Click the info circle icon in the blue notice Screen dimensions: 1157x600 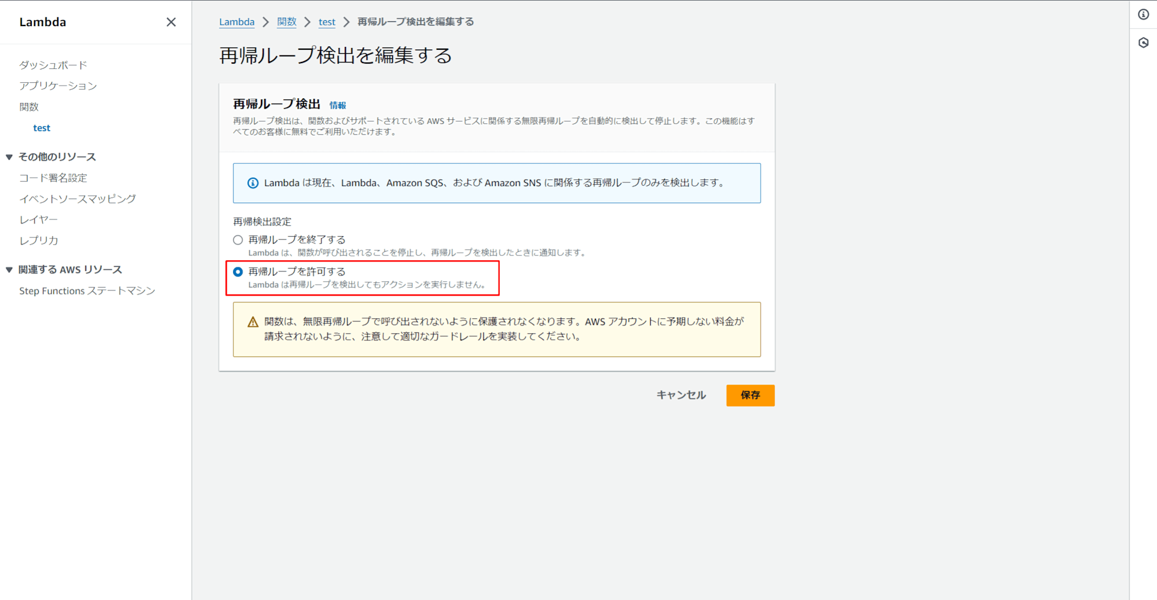point(253,183)
